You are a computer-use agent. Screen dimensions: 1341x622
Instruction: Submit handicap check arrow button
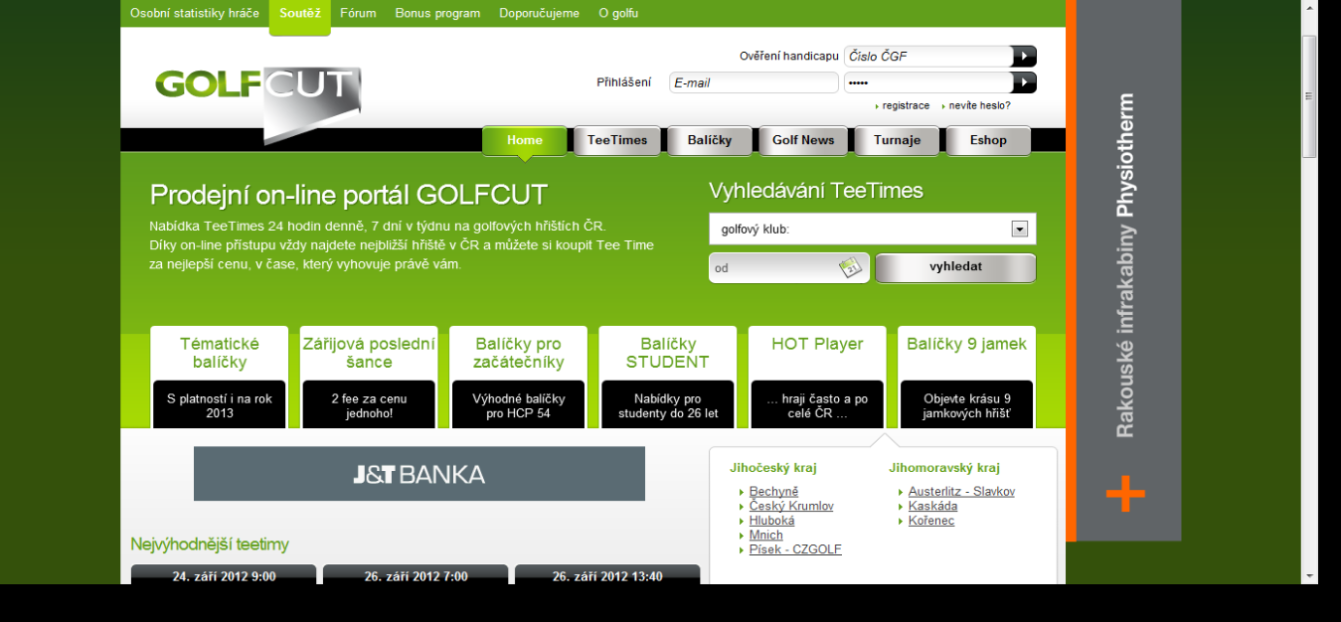pos(1024,57)
